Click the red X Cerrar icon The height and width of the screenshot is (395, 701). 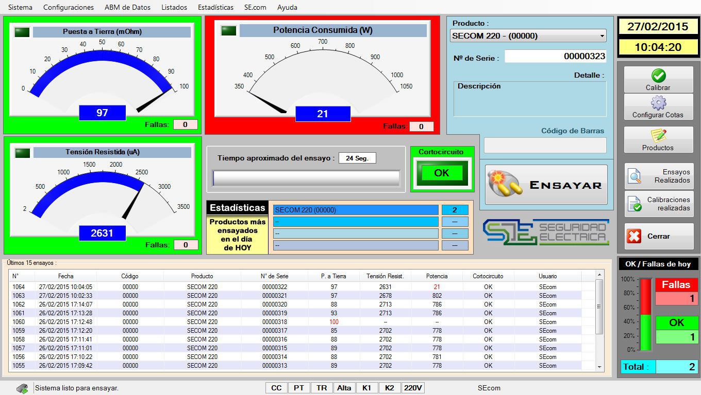tap(634, 237)
